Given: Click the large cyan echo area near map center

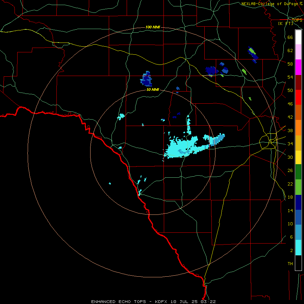Looking at the screenshot, I should coord(180,148).
